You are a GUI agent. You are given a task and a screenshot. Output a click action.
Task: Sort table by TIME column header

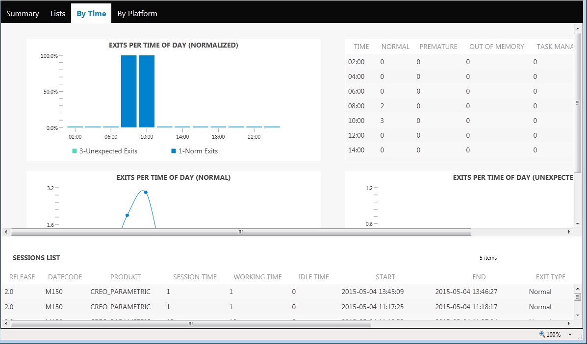coord(361,47)
